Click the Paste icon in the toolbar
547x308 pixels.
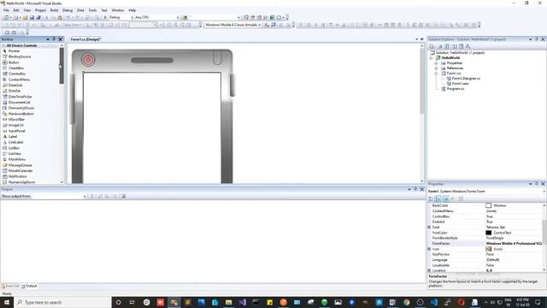[60, 17]
